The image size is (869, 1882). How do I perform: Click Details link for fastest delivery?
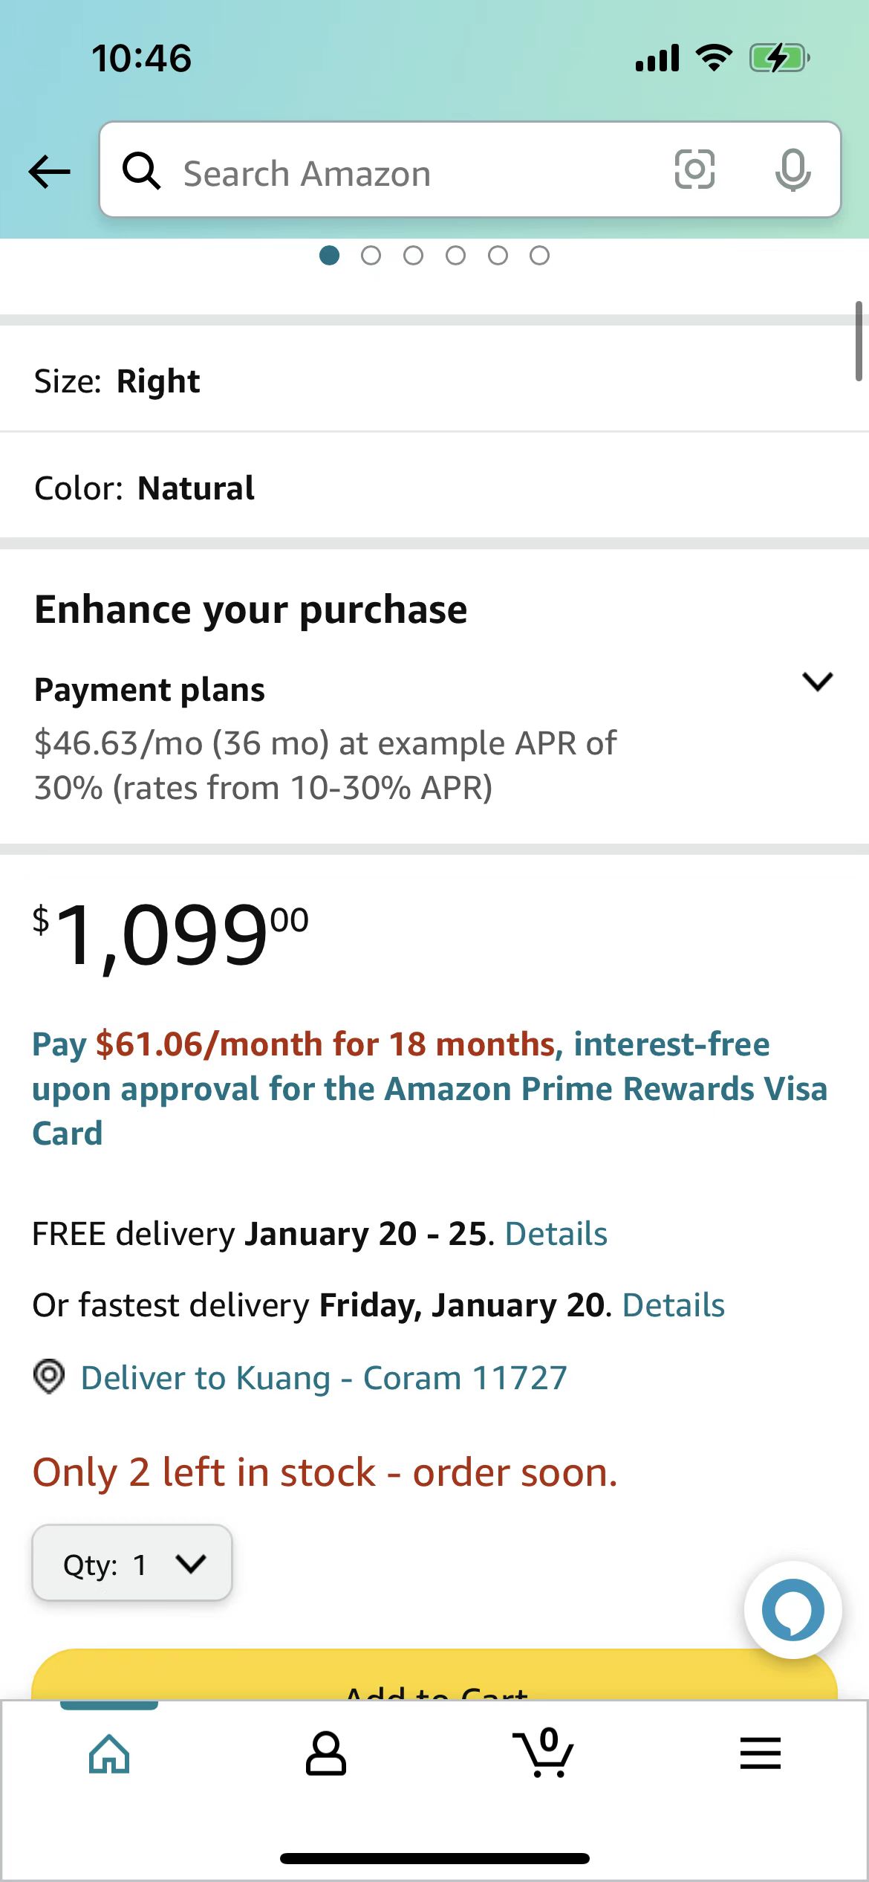[x=673, y=1305]
